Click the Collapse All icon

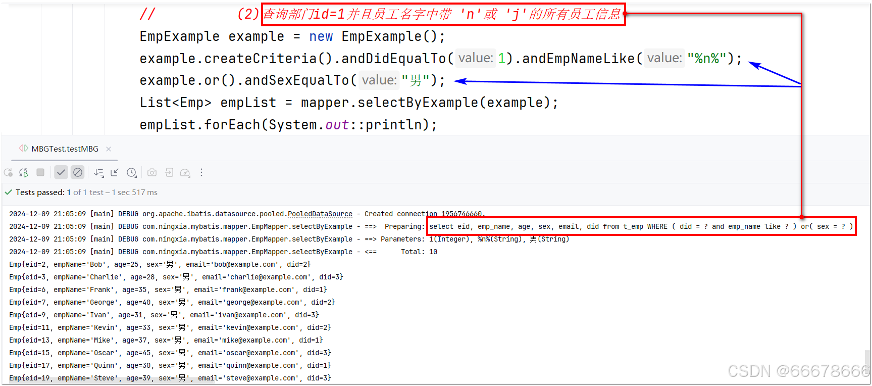(115, 173)
